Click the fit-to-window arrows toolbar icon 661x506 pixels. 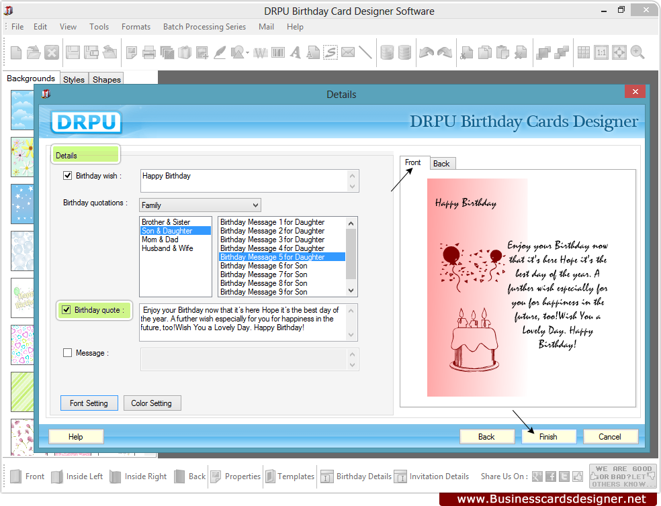click(x=619, y=52)
